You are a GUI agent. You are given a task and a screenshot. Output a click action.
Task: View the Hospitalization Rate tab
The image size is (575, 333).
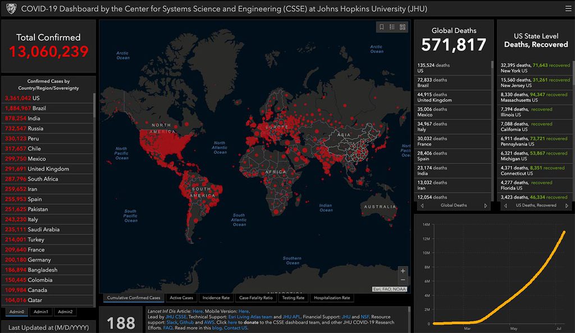click(332, 298)
